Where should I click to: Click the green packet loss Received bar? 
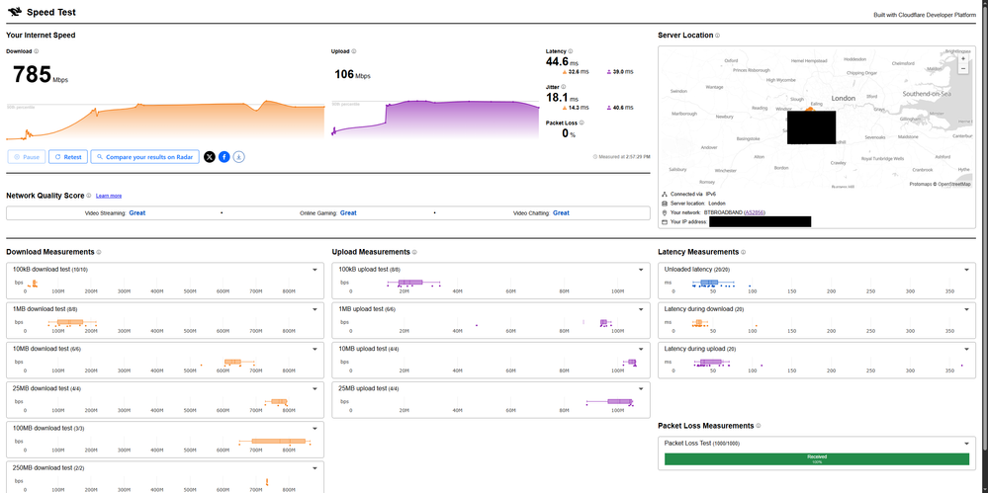coord(817,458)
